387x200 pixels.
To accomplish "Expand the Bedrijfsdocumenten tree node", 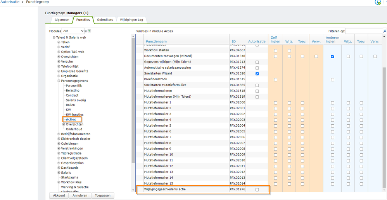I will [x=59, y=134].
